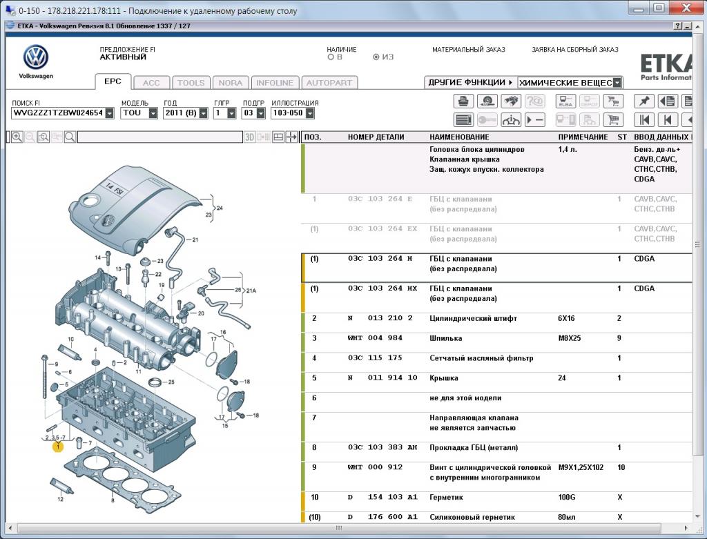Click the horizontal scrollbar thumb at the bottom
Viewport: 707px width, 539px height.
point(339,528)
